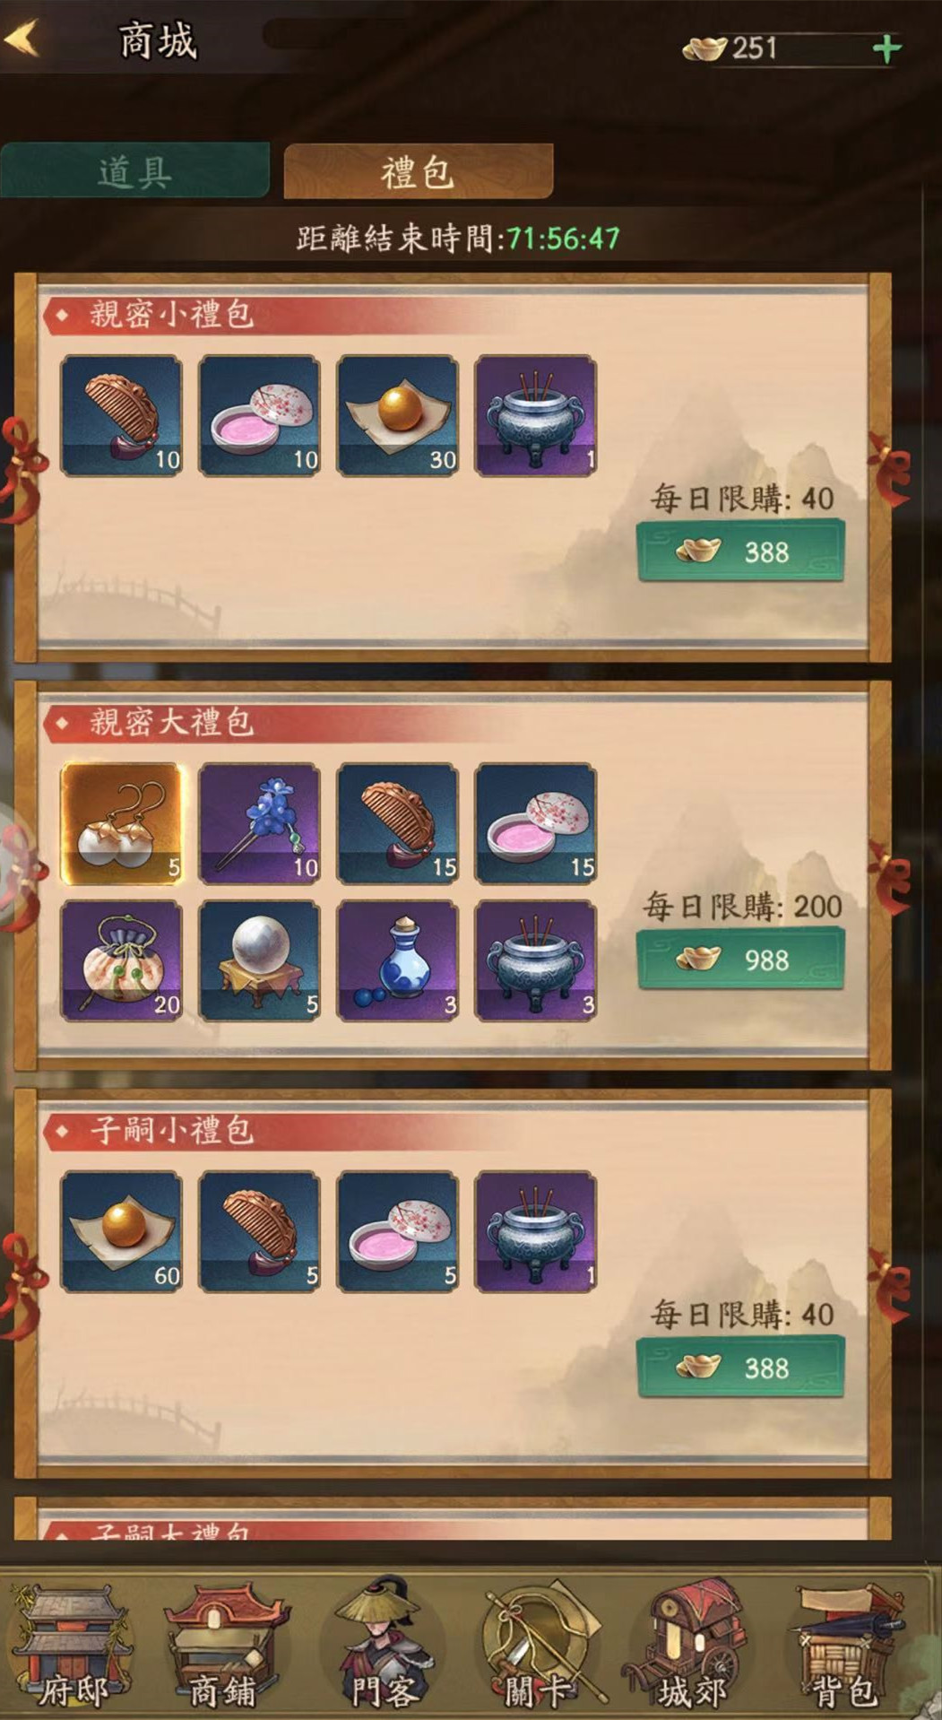This screenshot has width=942, height=1720.
Task: Tap incense burner in 親密小禮包
Action: point(536,415)
